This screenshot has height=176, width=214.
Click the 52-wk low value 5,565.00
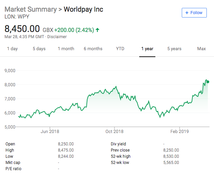pos(171,163)
